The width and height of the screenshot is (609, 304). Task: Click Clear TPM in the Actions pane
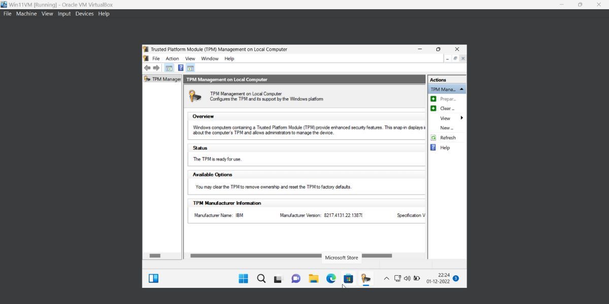(x=447, y=108)
